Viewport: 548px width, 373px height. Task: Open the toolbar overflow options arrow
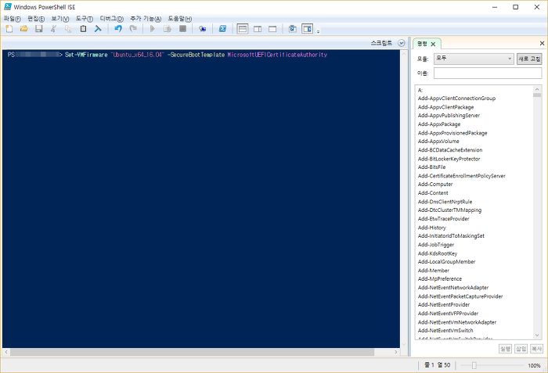tap(318, 32)
